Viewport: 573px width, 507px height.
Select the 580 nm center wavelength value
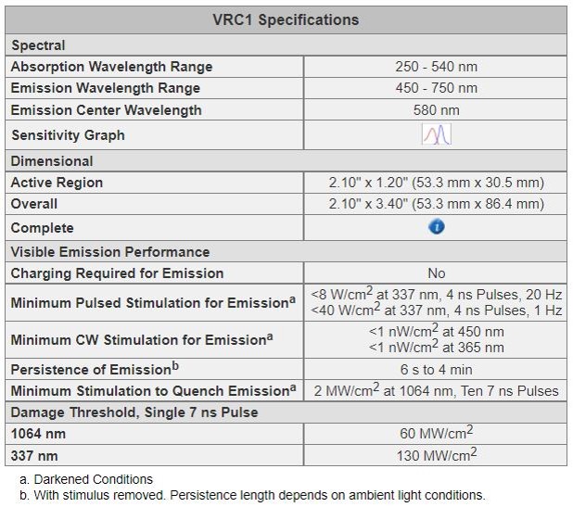(436, 110)
